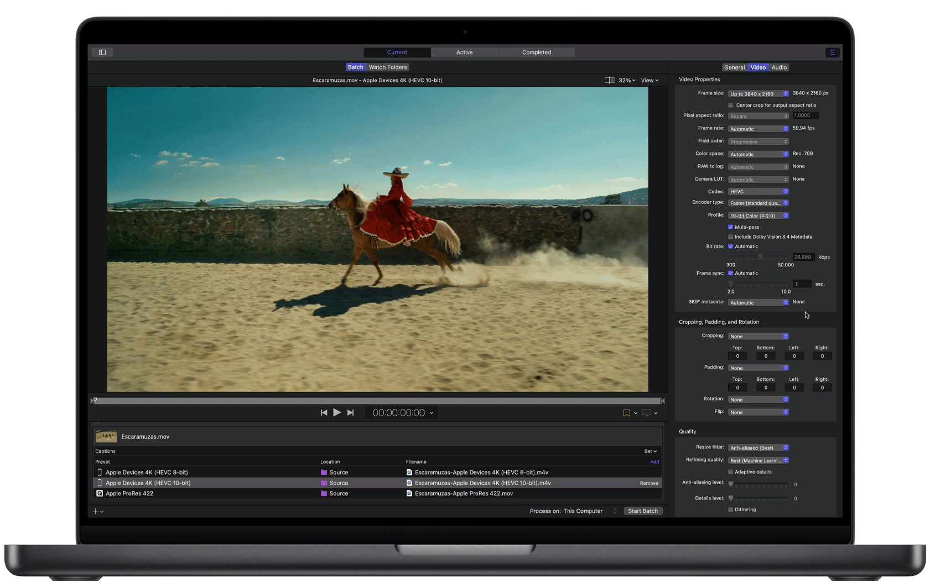The image size is (930, 588).
Task: Click the Anti-aliasing level slider
Action: click(x=759, y=485)
